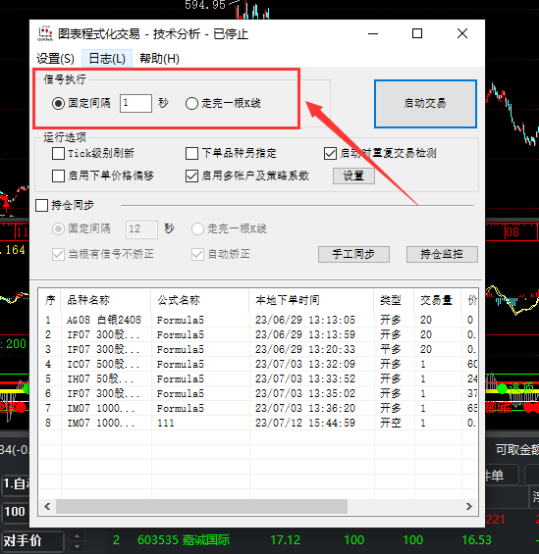
Task: Click the 公式名称 column header
Action: pos(200,300)
